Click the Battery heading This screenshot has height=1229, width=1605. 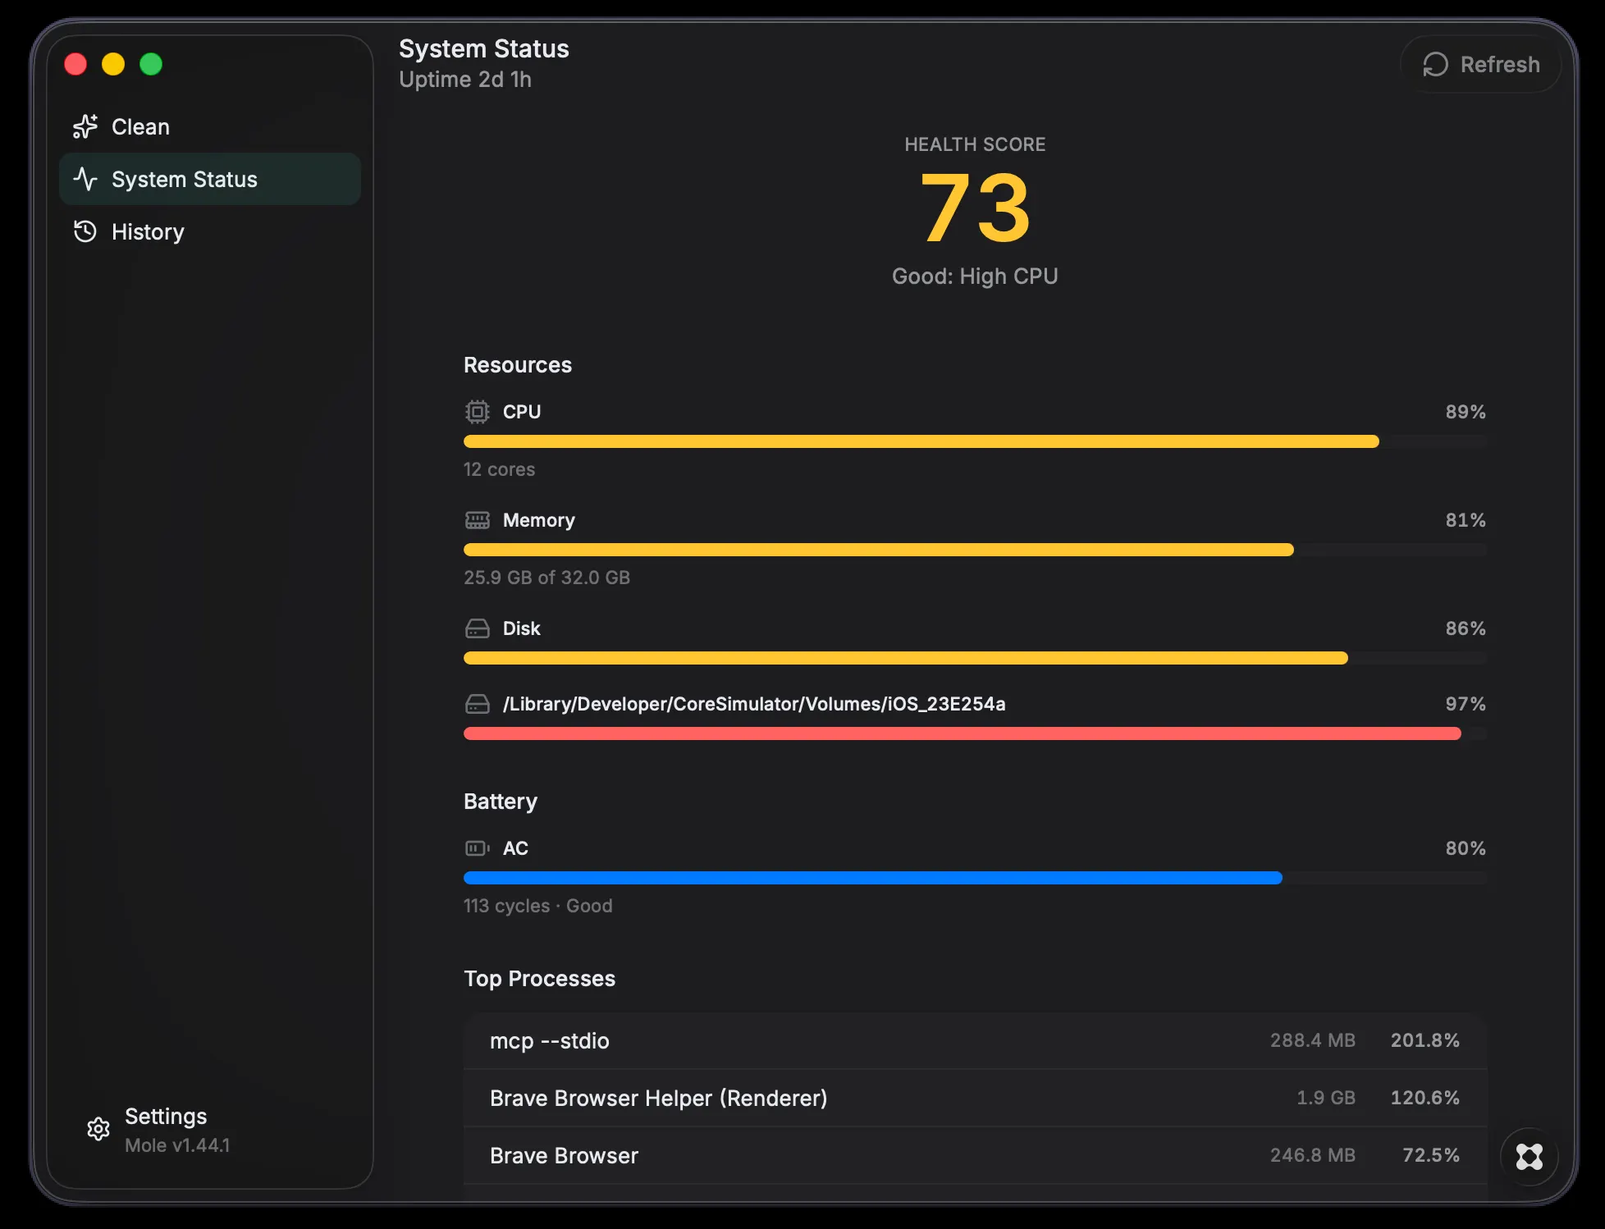pyautogui.click(x=501, y=802)
